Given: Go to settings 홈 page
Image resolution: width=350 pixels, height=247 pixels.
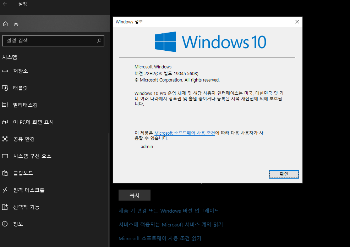Looking at the screenshot, I should pyautogui.click(x=55, y=24).
